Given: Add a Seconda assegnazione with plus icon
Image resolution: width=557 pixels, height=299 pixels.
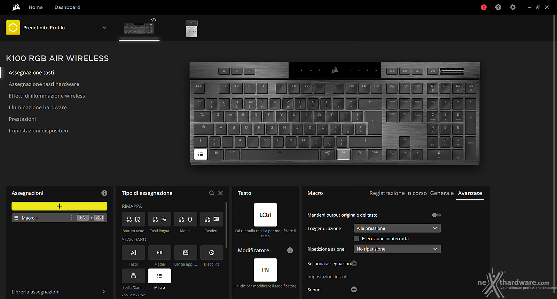Looking at the screenshot, I should 354,263.
